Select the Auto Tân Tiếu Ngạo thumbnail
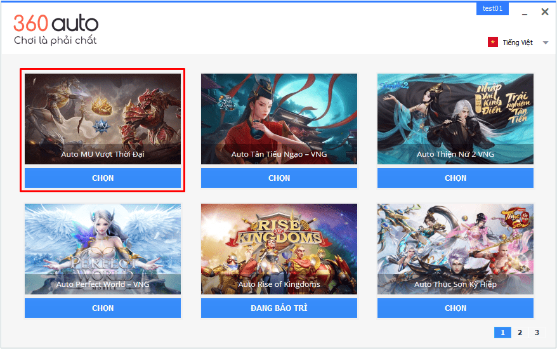This screenshot has height=349, width=557. (x=279, y=119)
